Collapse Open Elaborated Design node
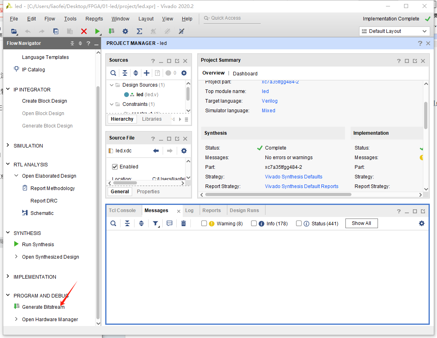 pyautogui.click(x=16, y=176)
